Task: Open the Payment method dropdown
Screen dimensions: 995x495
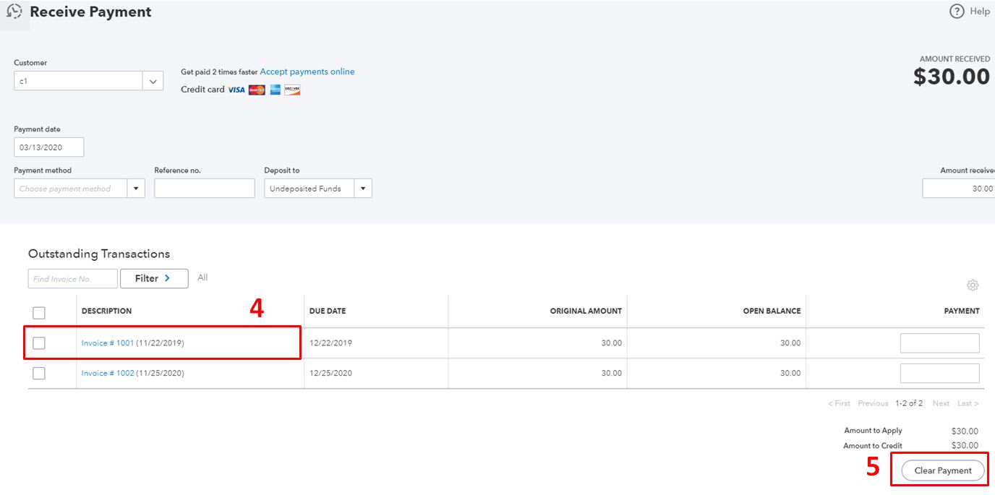Action: (x=135, y=188)
